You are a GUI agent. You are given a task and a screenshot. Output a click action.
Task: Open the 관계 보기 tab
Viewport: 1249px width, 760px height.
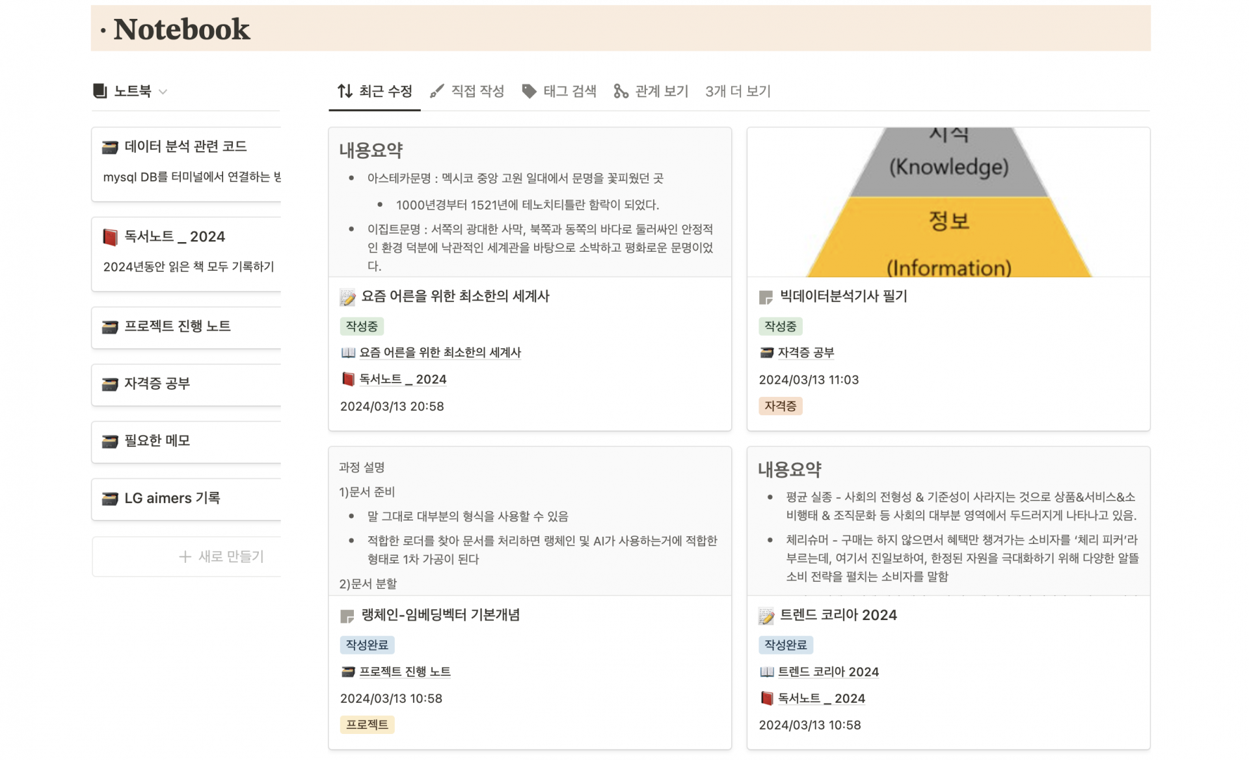pos(651,91)
